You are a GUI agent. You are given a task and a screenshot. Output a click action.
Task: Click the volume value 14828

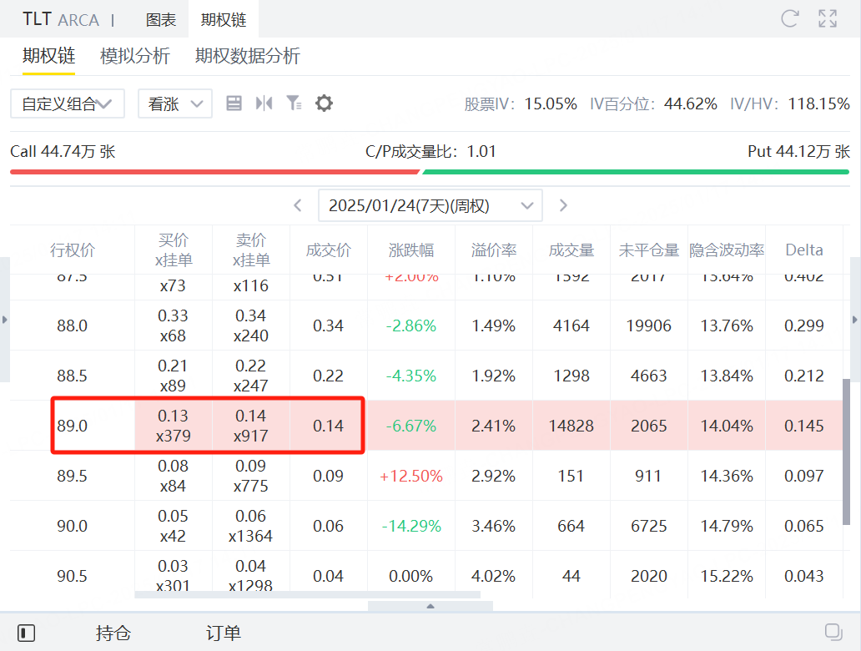click(571, 426)
